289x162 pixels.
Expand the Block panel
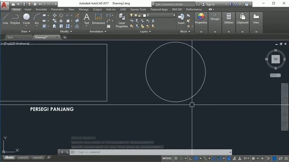tap(185, 31)
